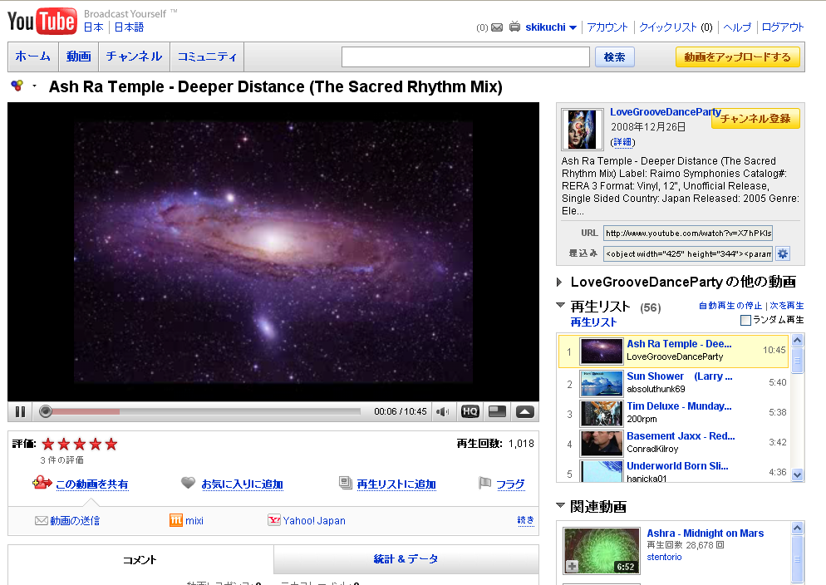Open the ホーム tab
This screenshot has height=585, width=826.
coord(32,57)
